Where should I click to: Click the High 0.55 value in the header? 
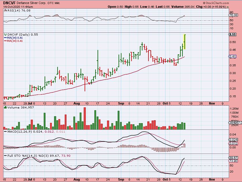(x=132, y=7)
